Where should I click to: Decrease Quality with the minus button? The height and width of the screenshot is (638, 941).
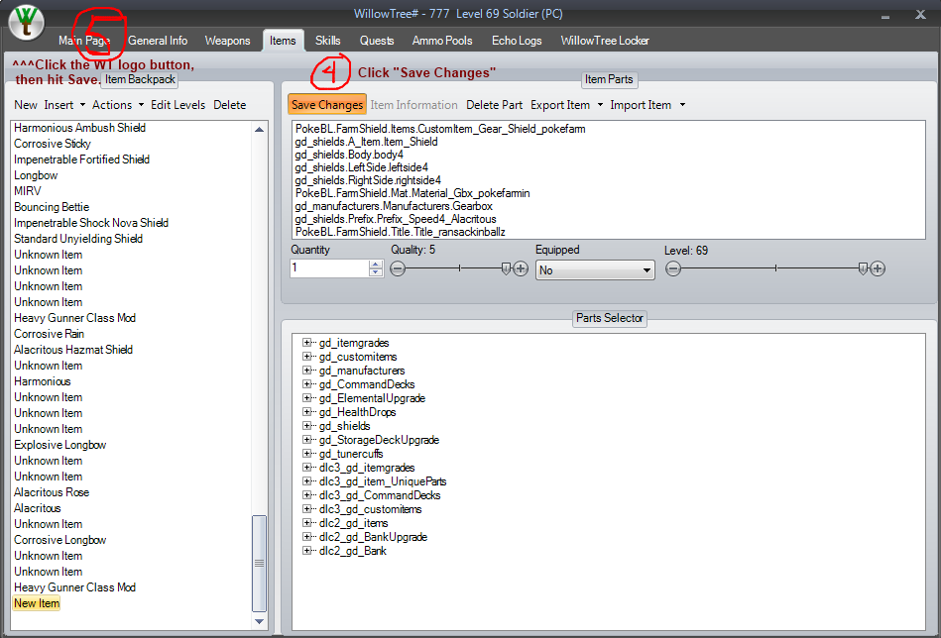pos(398,269)
